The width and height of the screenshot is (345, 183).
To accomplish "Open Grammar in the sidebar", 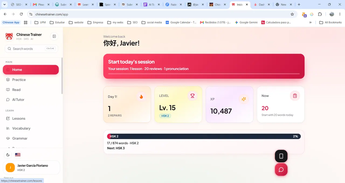I will point(31,138).
